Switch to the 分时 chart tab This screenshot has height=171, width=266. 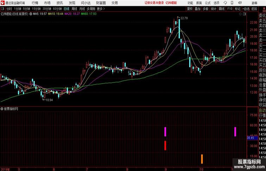point(9,9)
